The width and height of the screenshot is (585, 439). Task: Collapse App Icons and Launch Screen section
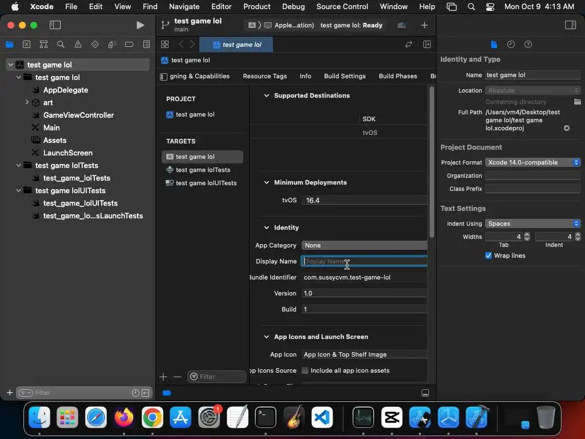click(x=266, y=336)
